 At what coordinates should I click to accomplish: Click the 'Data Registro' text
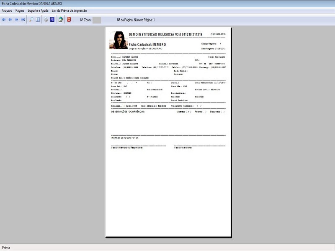click(x=213, y=49)
